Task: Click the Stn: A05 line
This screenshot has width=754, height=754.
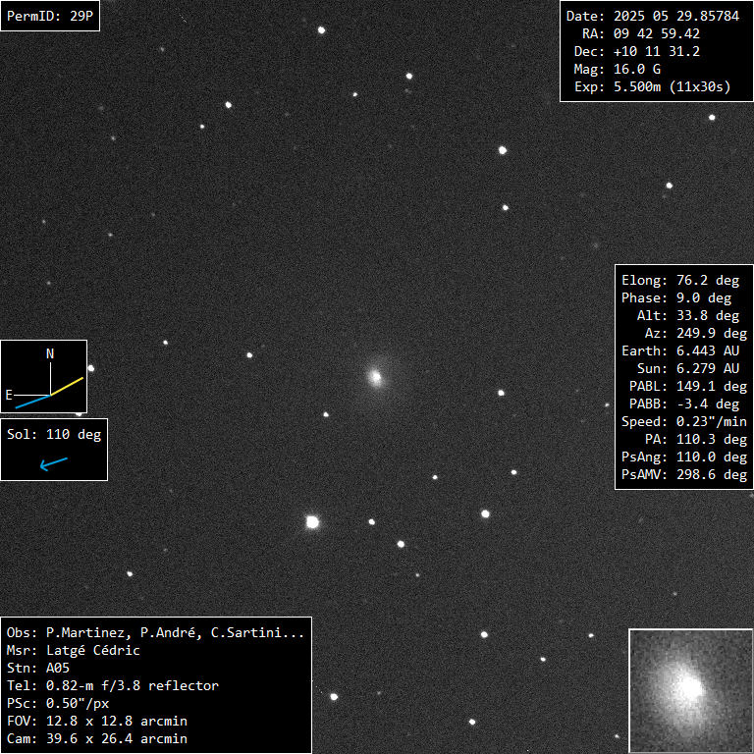Action: 38,669
